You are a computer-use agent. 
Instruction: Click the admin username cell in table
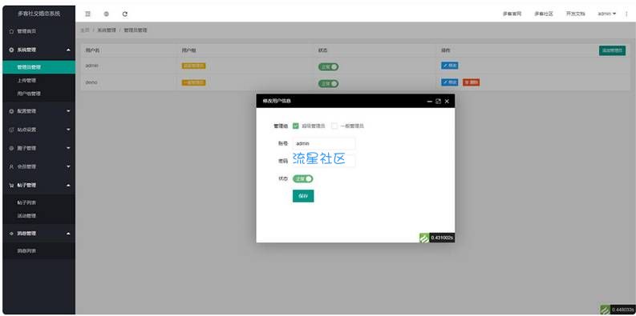(x=91, y=66)
